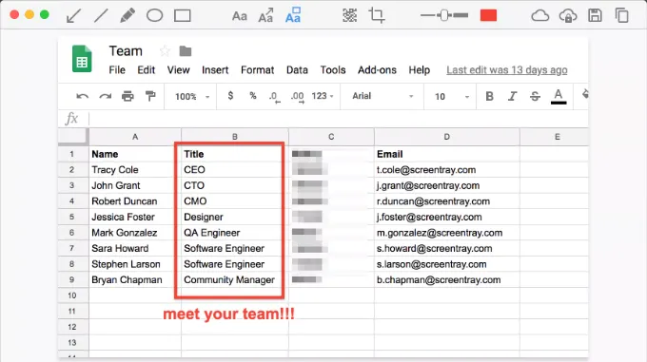Select the rectangle shape tool

click(x=183, y=16)
